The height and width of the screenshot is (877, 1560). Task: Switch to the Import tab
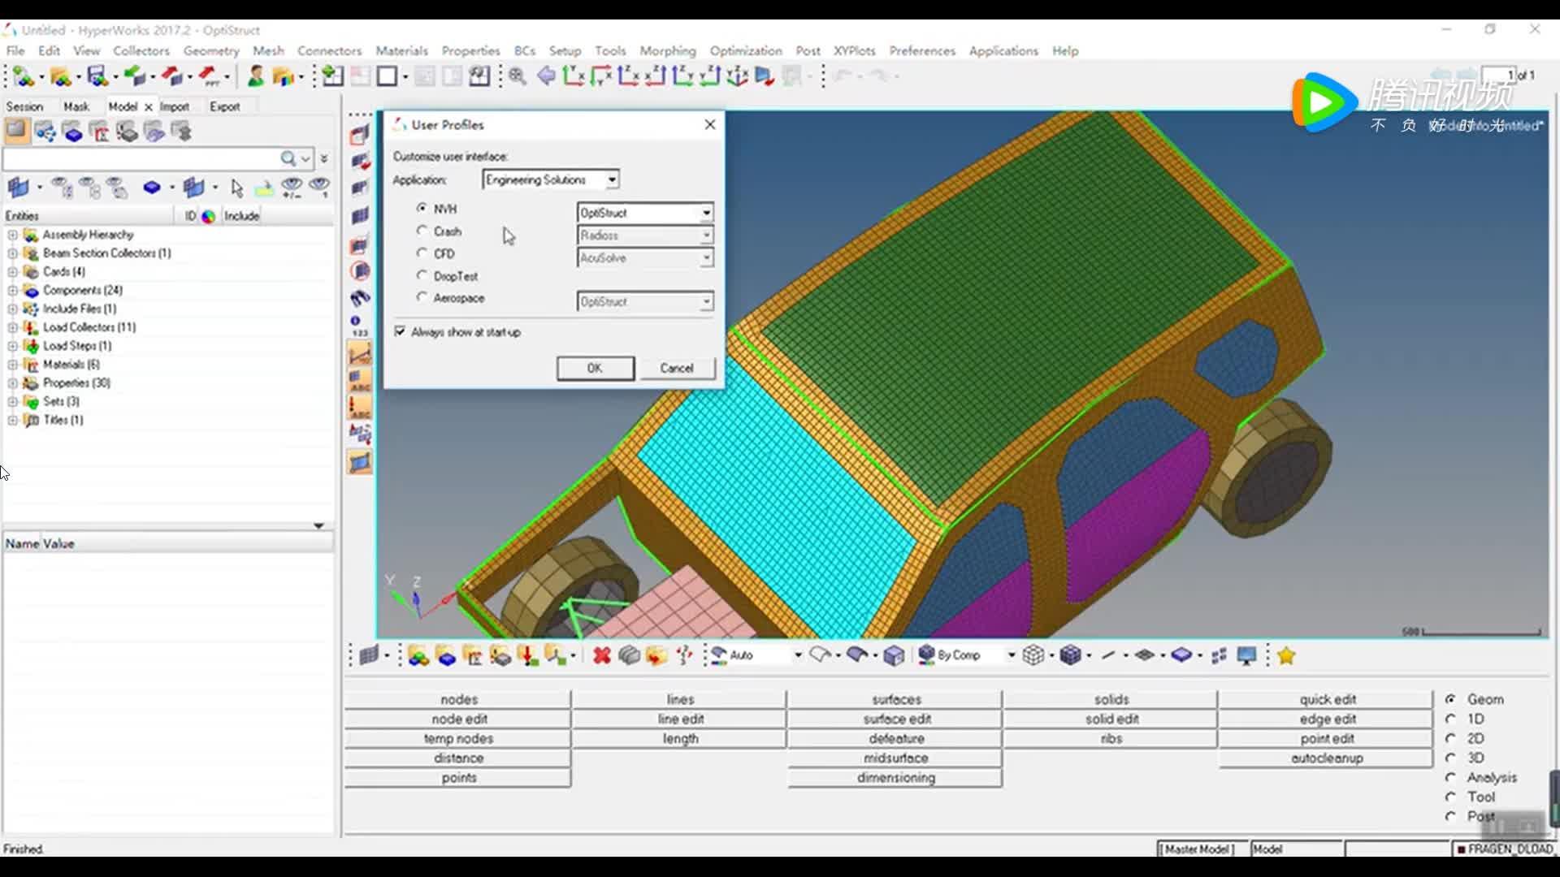pyautogui.click(x=174, y=106)
